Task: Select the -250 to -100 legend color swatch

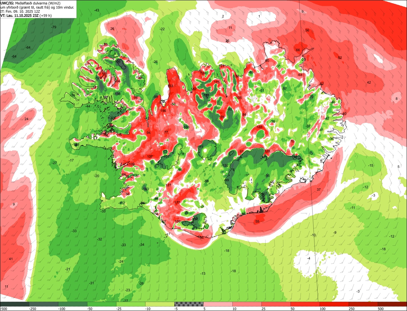Action: point(44,304)
